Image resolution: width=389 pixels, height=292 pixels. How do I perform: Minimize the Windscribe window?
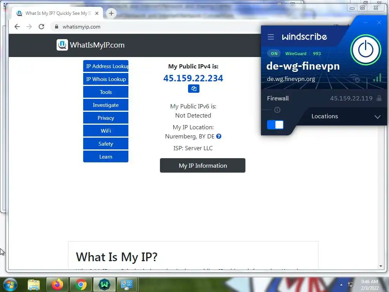coord(365,22)
